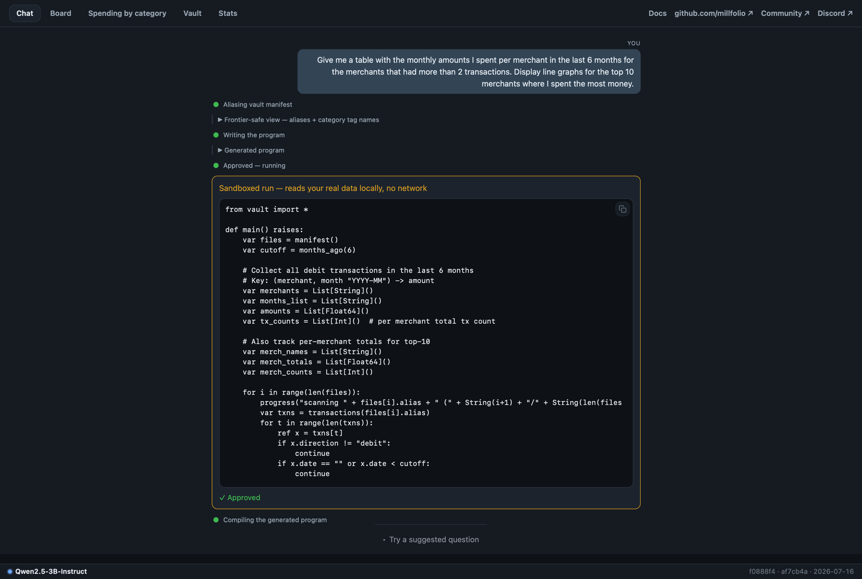Click '# Also track per-merchant totals' comment
862x579 pixels.
point(336,341)
